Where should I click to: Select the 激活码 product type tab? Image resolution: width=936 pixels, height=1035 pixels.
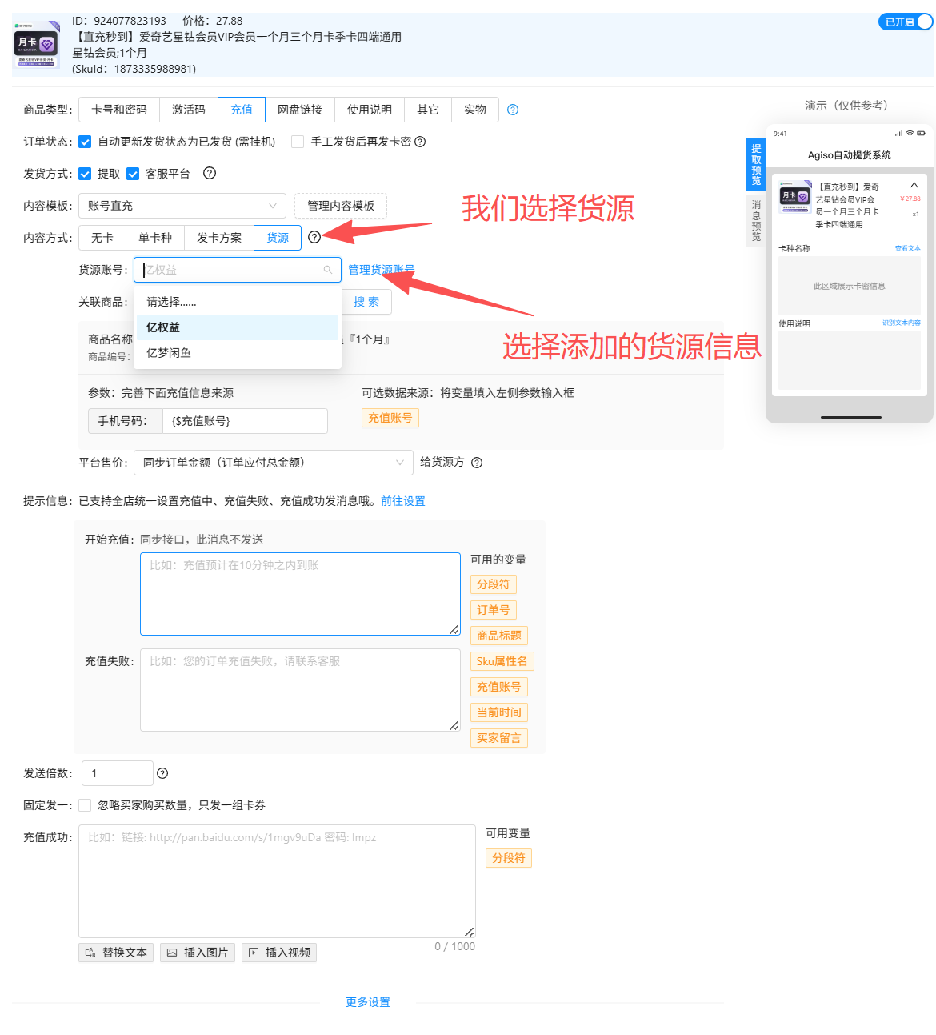[189, 110]
